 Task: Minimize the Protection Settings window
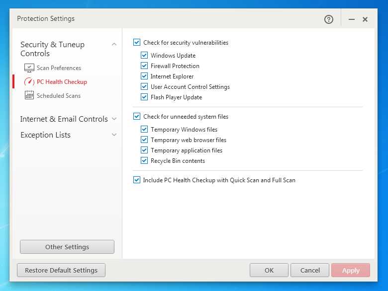pos(352,19)
